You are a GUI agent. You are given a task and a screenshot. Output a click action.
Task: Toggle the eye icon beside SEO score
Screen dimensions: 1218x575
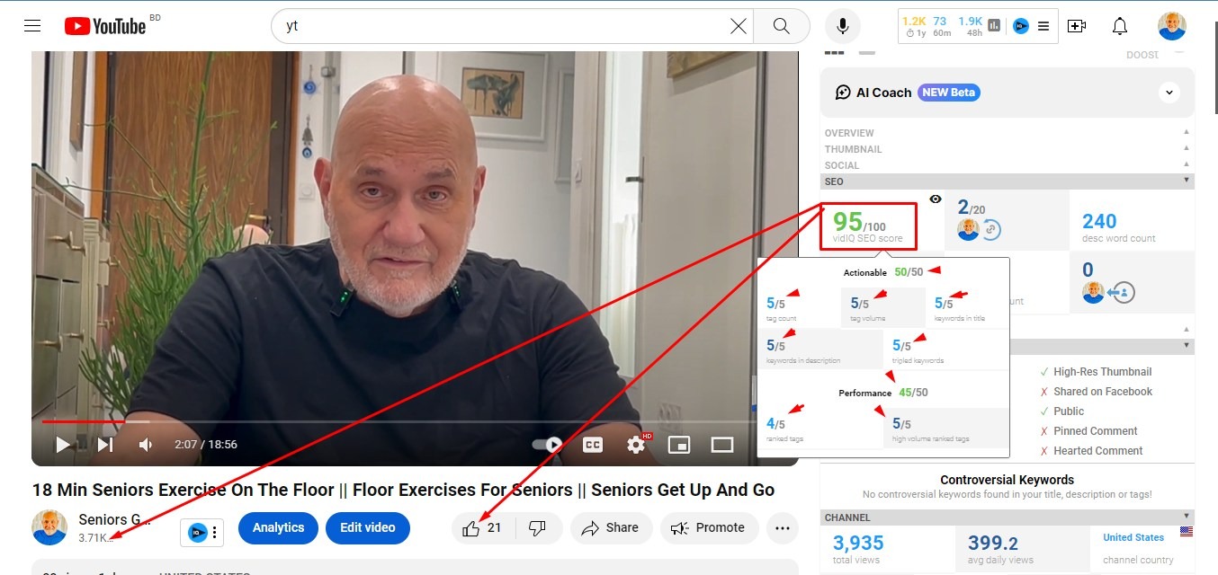pos(936,199)
